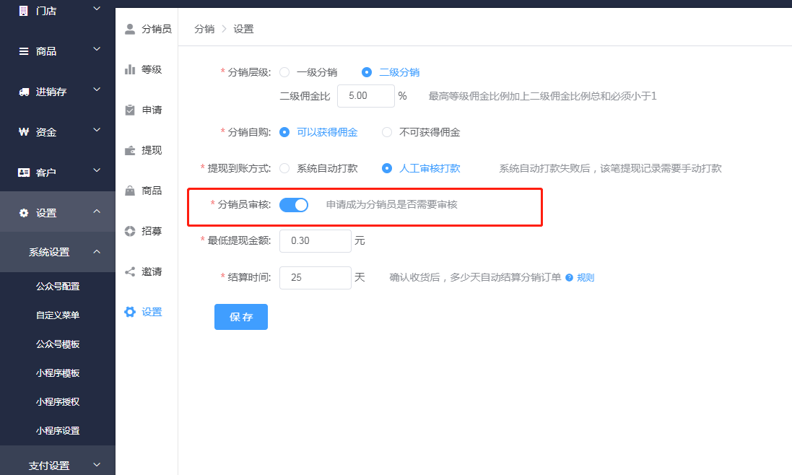This screenshot has height=475, width=792.
Task: Click the 邀请 share icon
Action: click(x=130, y=271)
